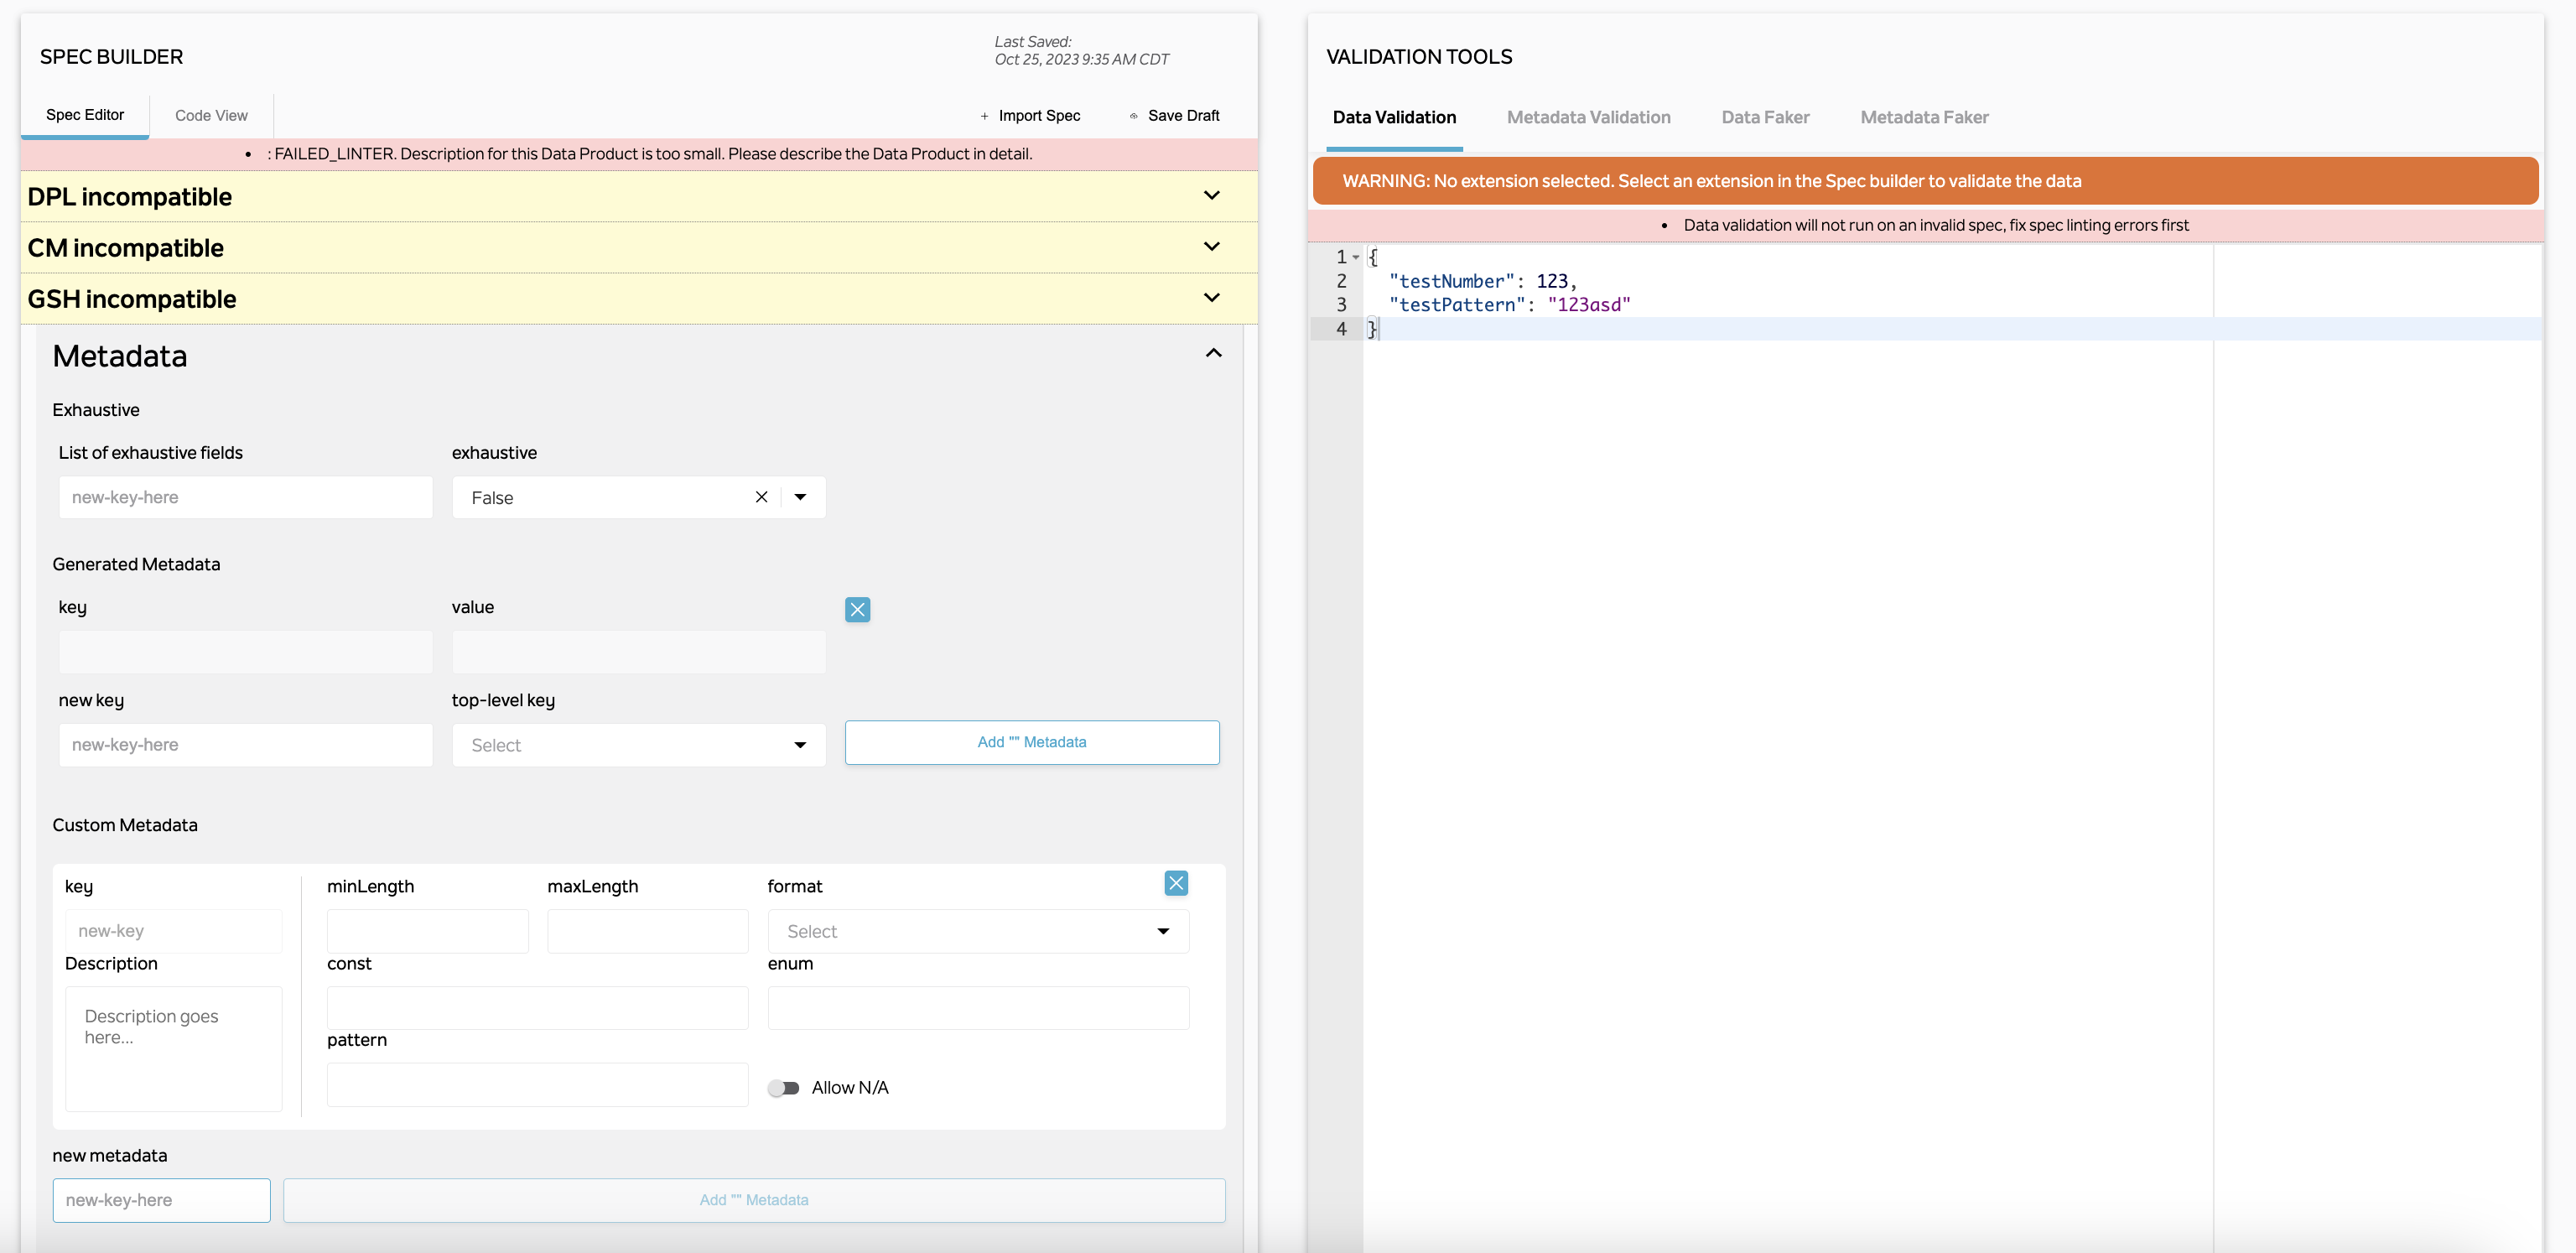Screen dimensions: 2576x1253
Task: Click the enum input field
Action: point(978,1008)
